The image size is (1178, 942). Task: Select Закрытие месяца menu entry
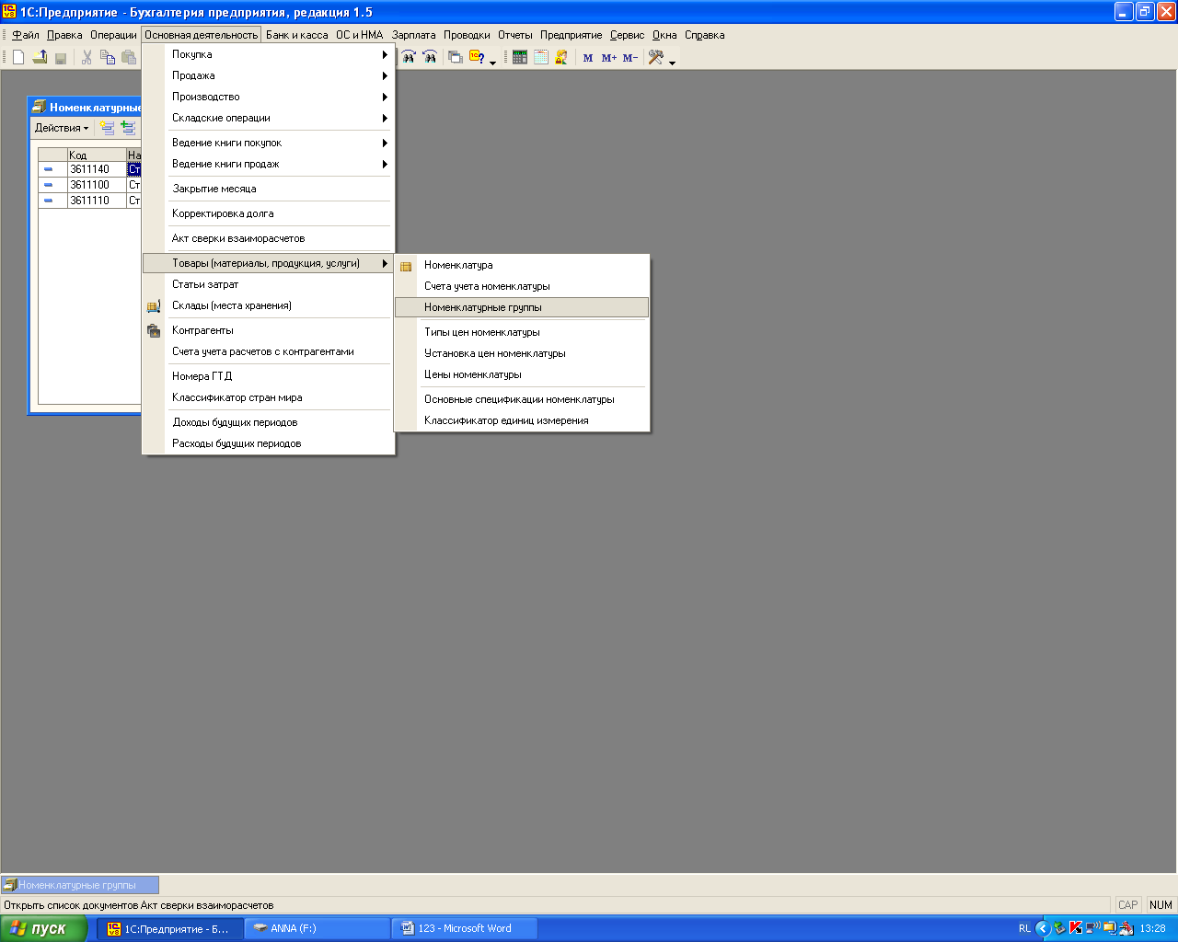(269, 189)
